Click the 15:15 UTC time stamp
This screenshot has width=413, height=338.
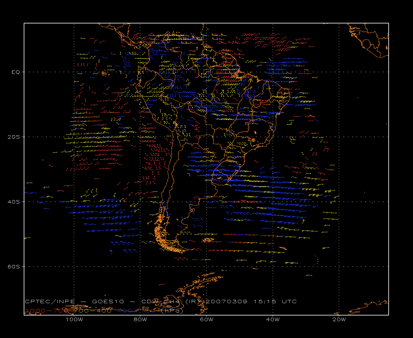pyautogui.click(x=275, y=301)
